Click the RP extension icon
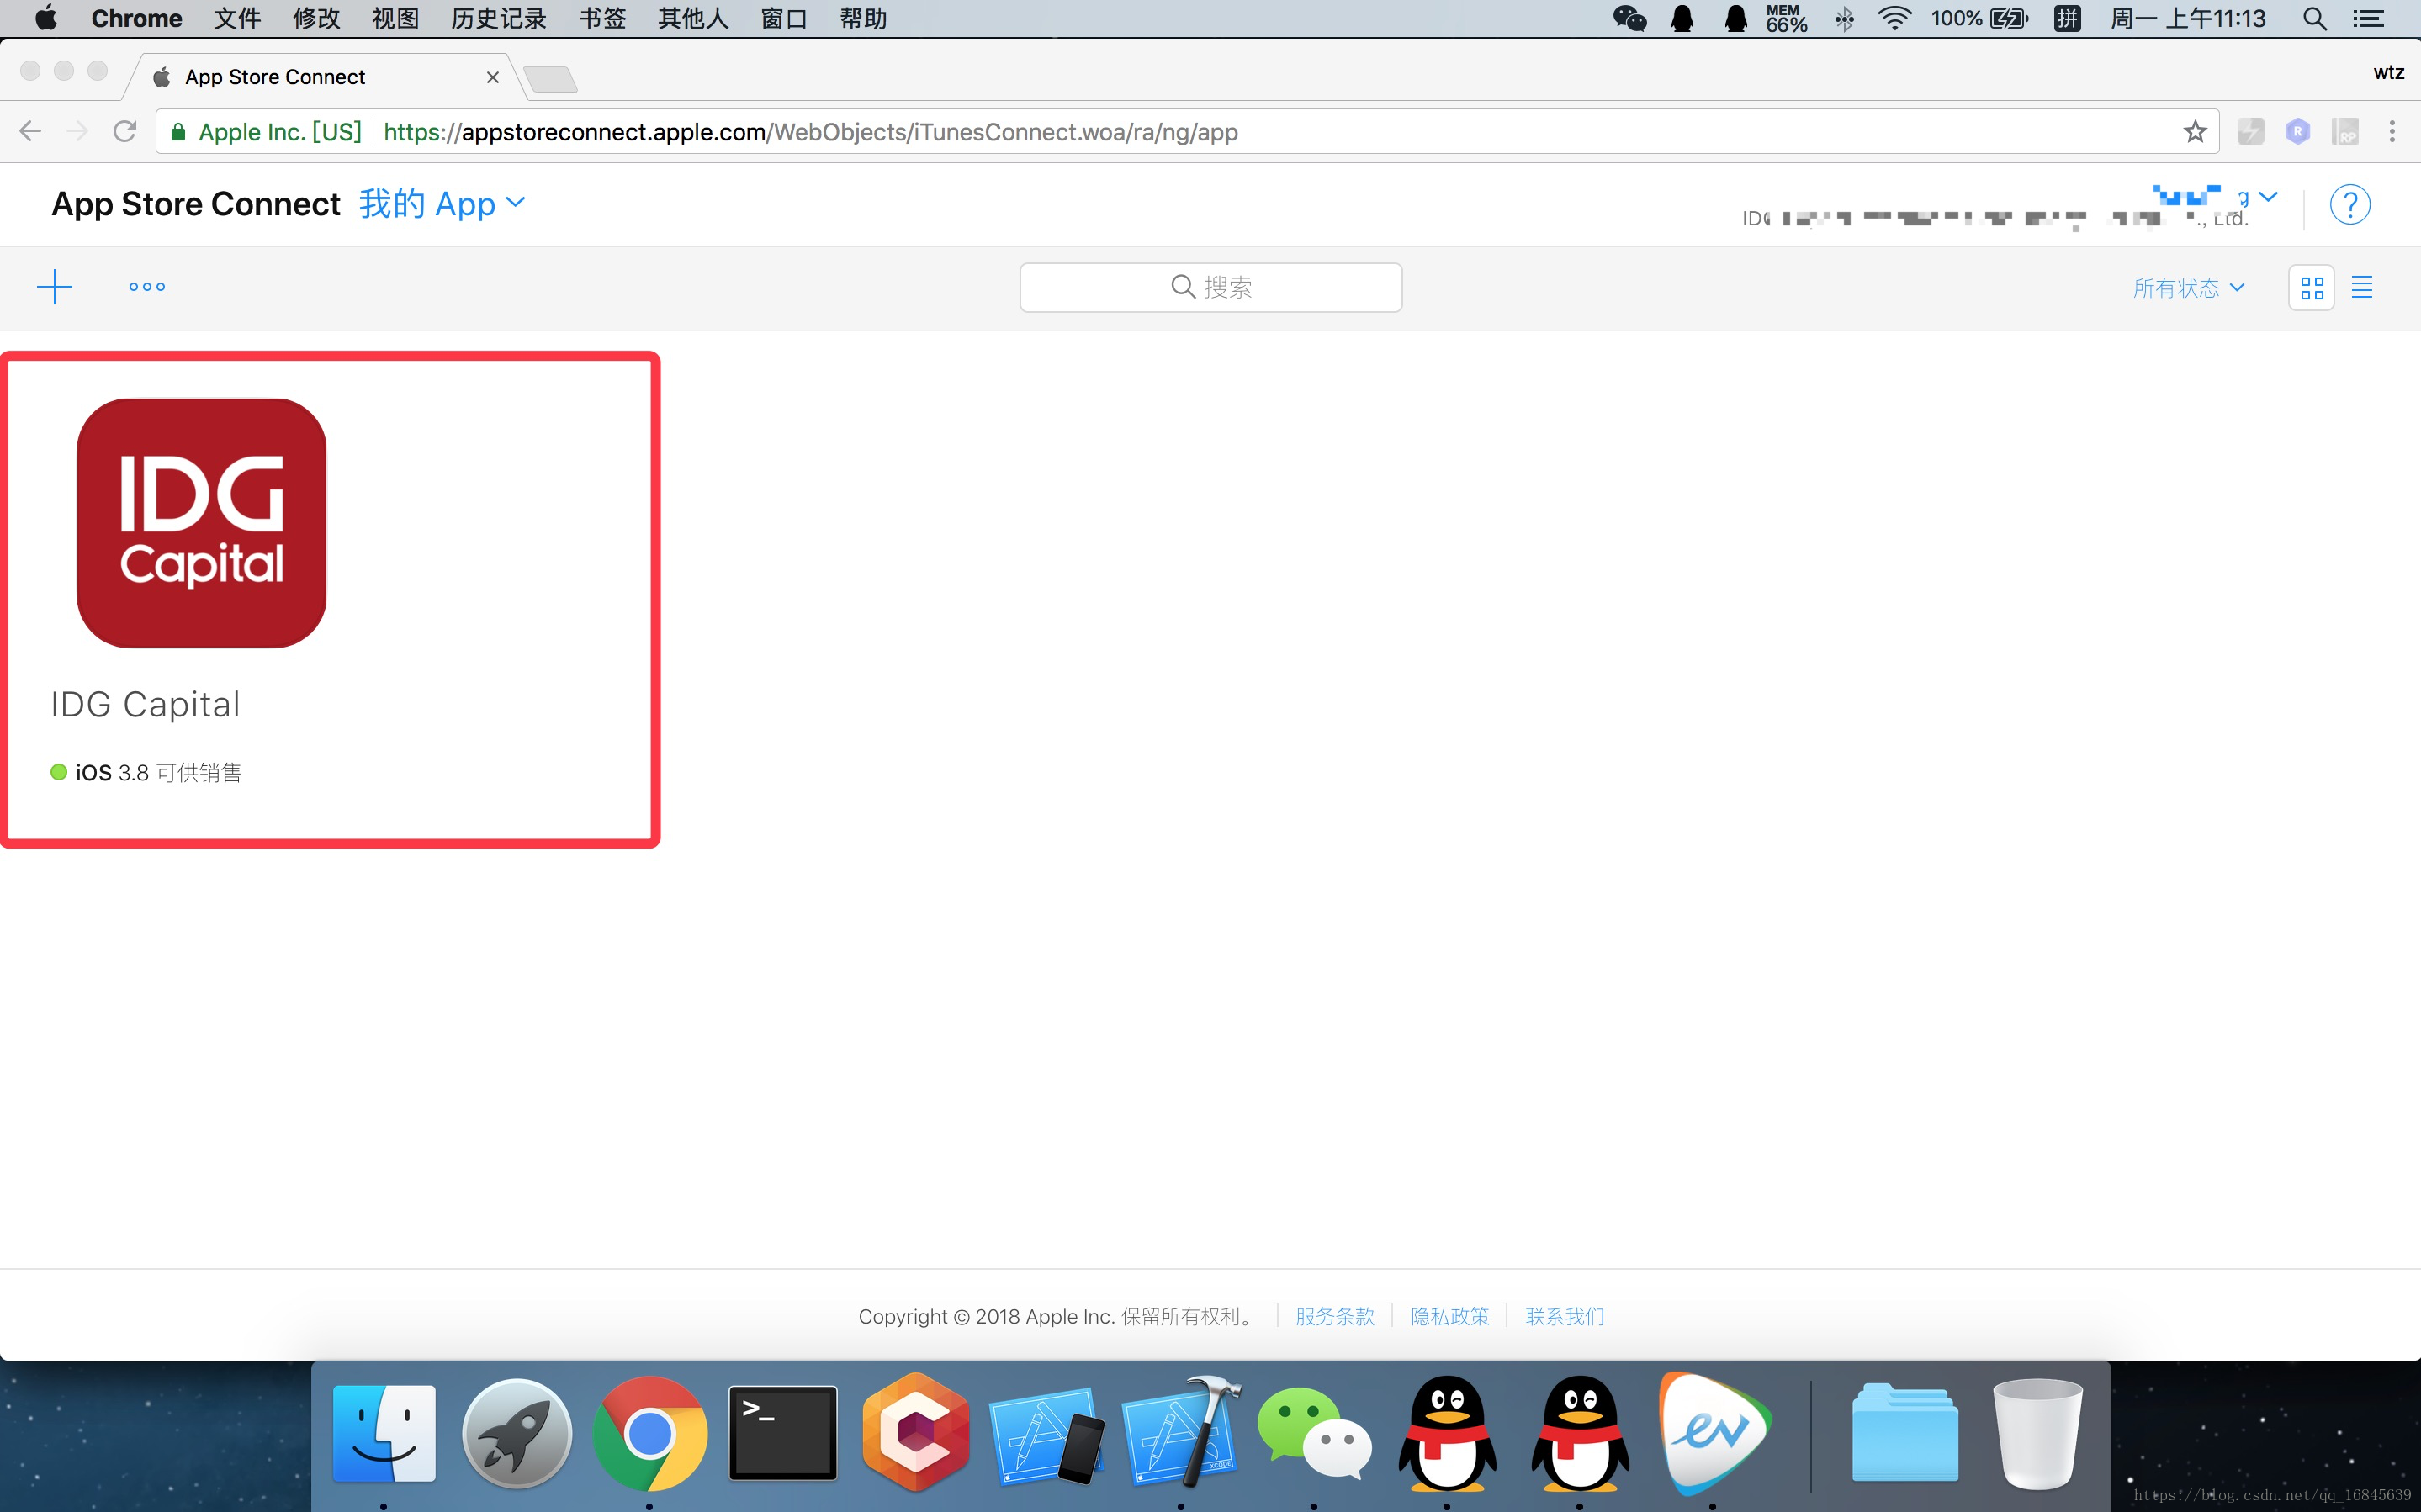The width and height of the screenshot is (2421, 1512). click(x=2344, y=131)
